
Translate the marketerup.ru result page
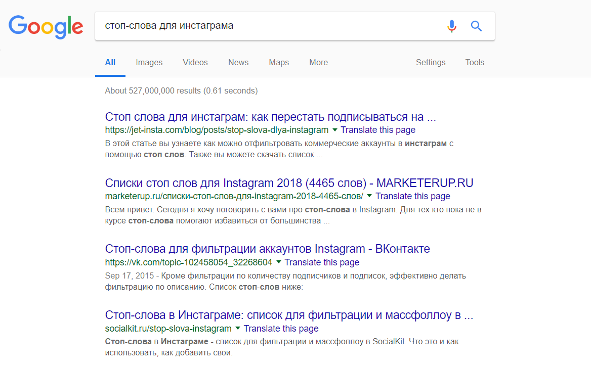coord(413,196)
